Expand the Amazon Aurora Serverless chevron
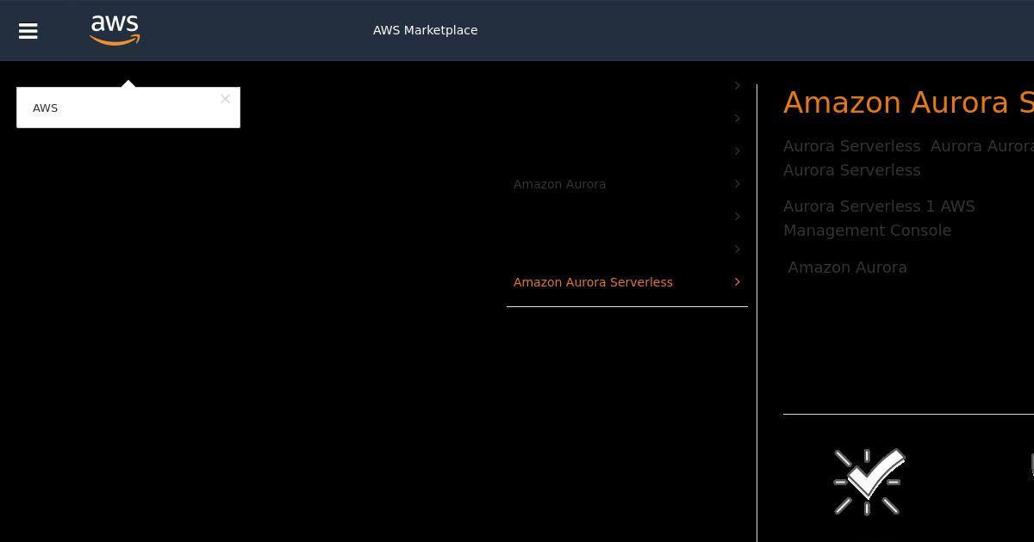 coord(737,282)
